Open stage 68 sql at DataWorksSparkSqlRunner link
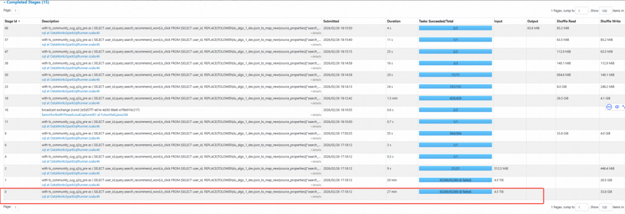The image size is (625, 214). point(71,33)
